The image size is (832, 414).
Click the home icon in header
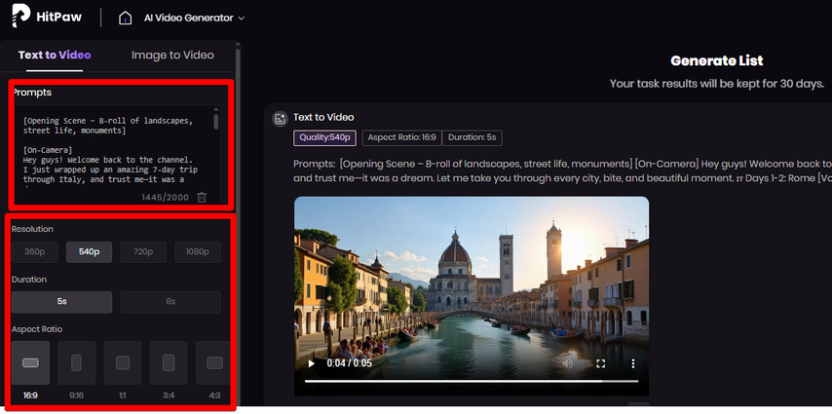[x=125, y=18]
